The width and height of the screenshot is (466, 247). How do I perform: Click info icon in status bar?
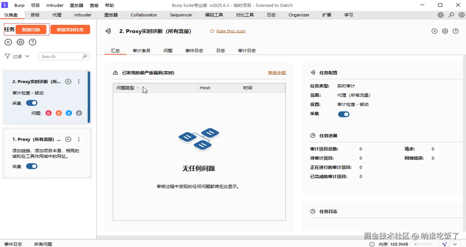point(372,244)
